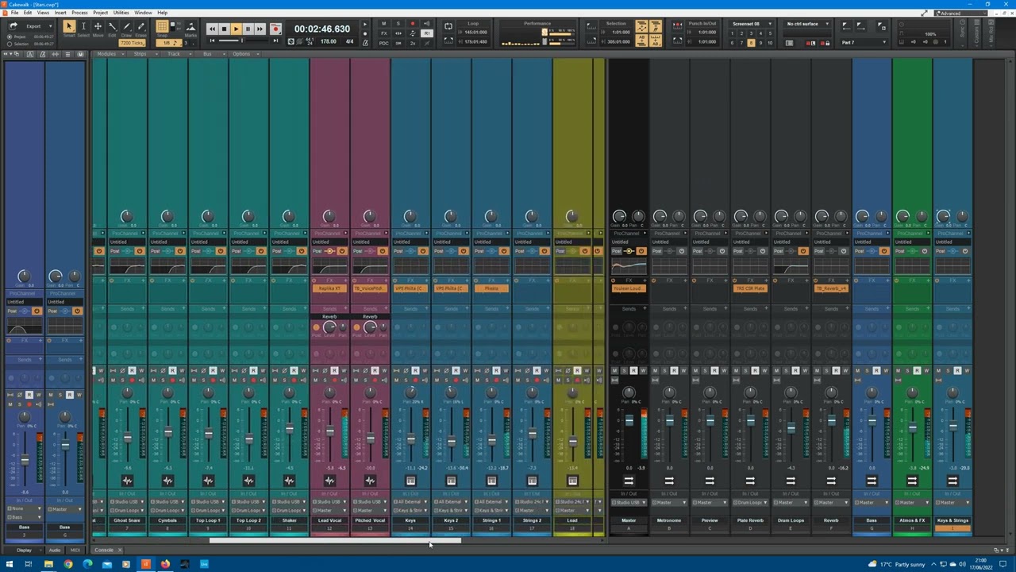1016x572 pixels.
Task: Select the Erase tool
Action: tap(141, 27)
